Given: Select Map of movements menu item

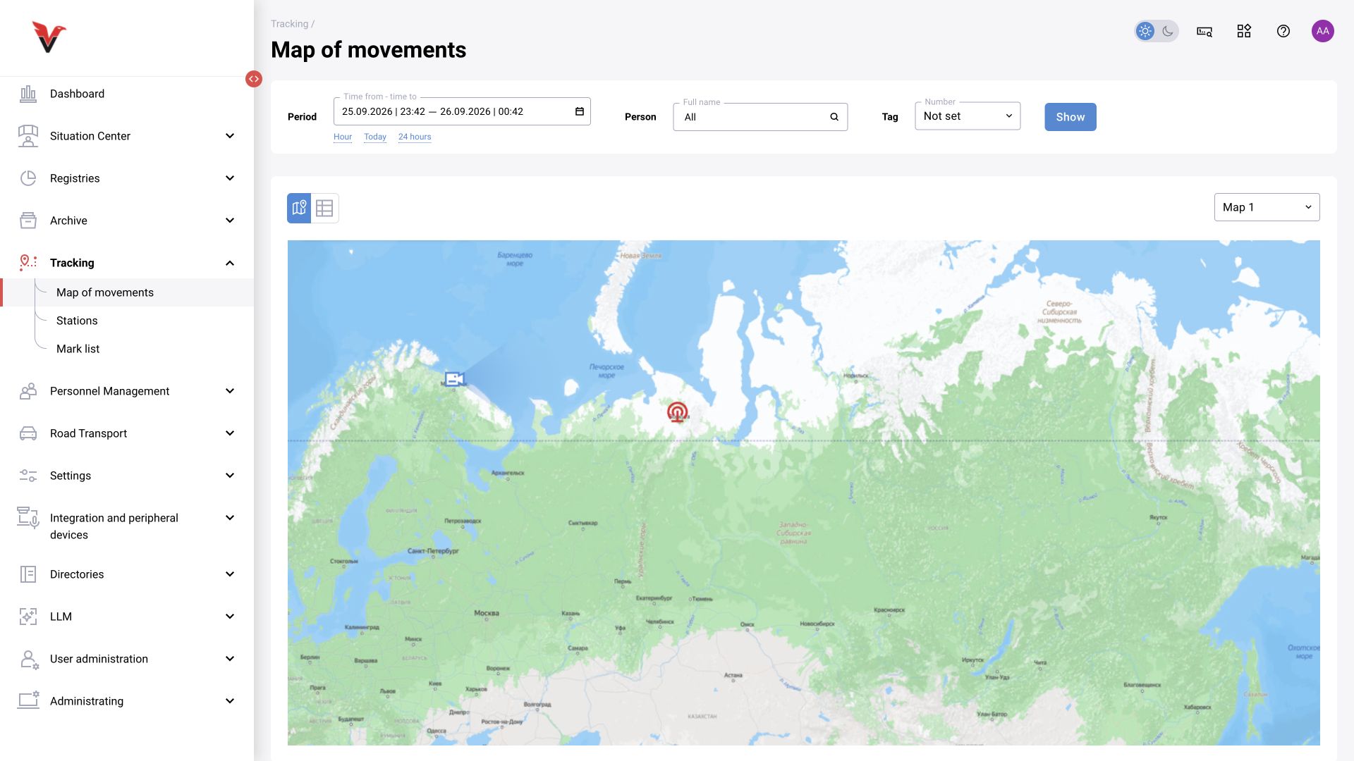Looking at the screenshot, I should 127,292.
